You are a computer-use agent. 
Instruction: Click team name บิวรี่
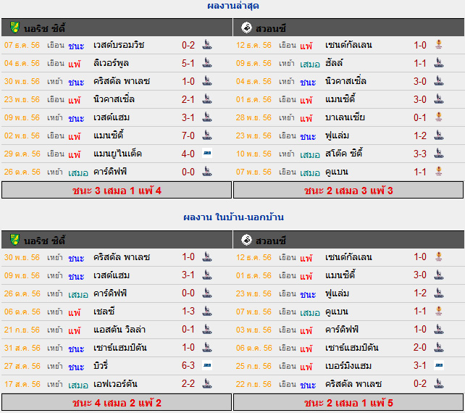(101, 365)
